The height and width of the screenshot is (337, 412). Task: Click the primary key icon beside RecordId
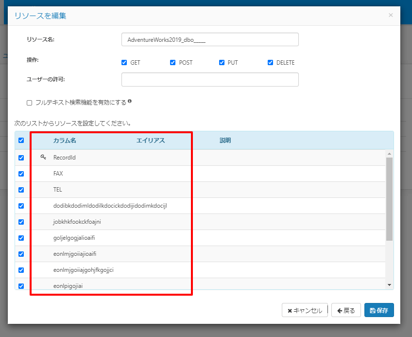click(43, 157)
